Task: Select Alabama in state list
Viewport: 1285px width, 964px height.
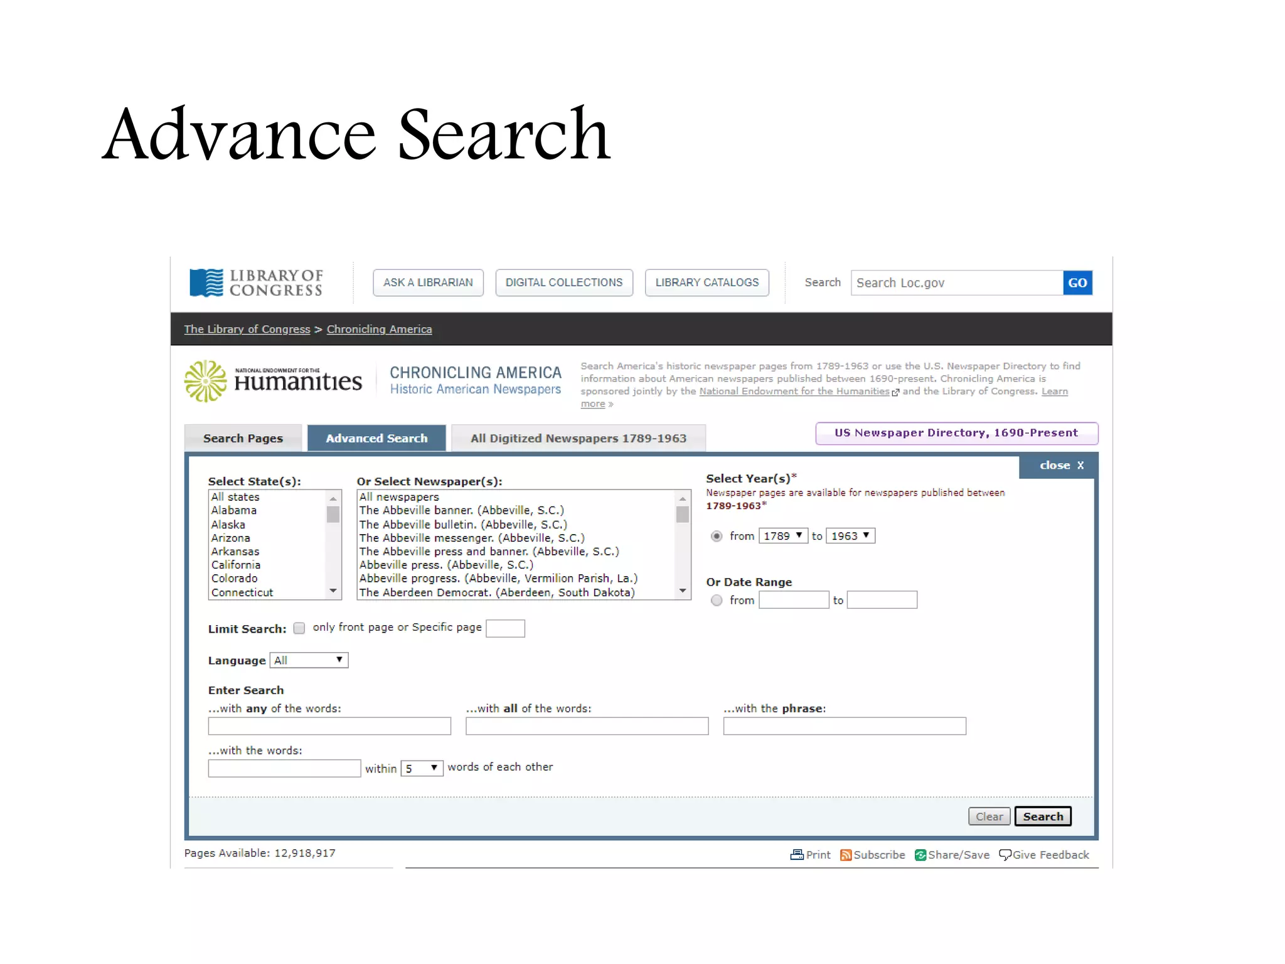Action: [x=268, y=511]
